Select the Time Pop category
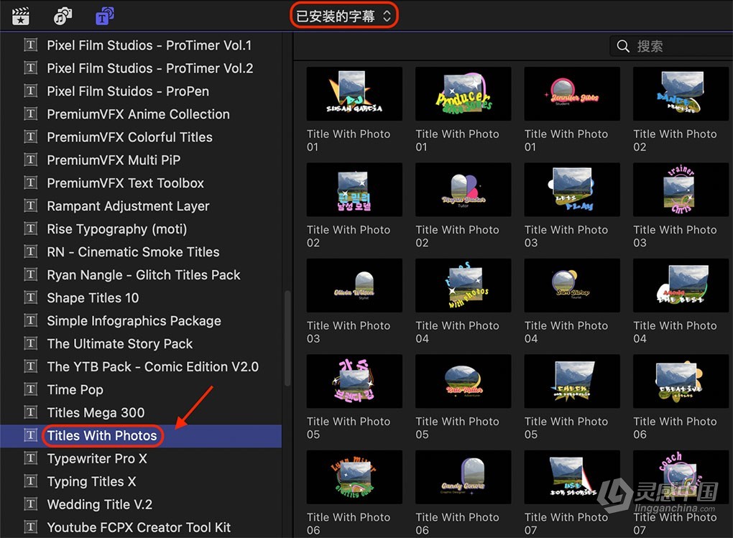Image resolution: width=733 pixels, height=538 pixels. pos(75,389)
